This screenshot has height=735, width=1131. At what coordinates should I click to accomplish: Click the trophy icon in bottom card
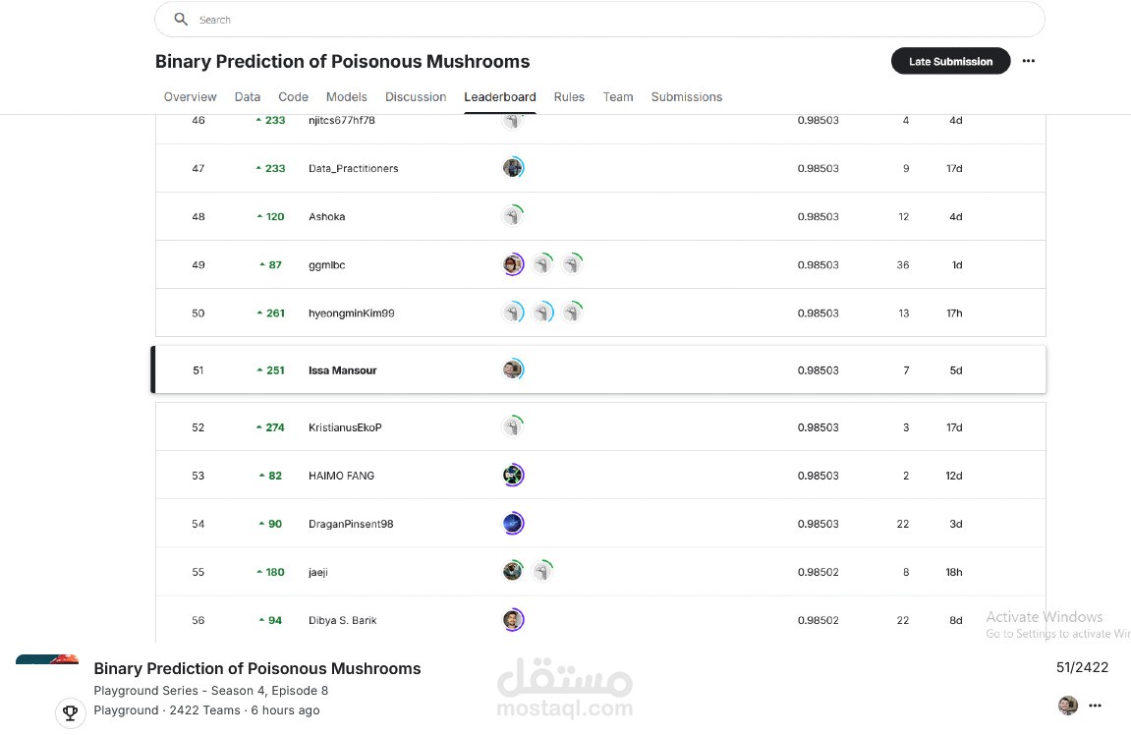click(69, 711)
